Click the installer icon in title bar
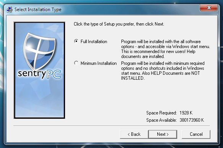The height and width of the screenshot is (148, 223). tap(10, 10)
